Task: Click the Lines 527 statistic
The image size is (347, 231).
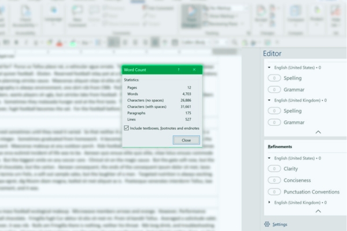Action: click(x=159, y=120)
